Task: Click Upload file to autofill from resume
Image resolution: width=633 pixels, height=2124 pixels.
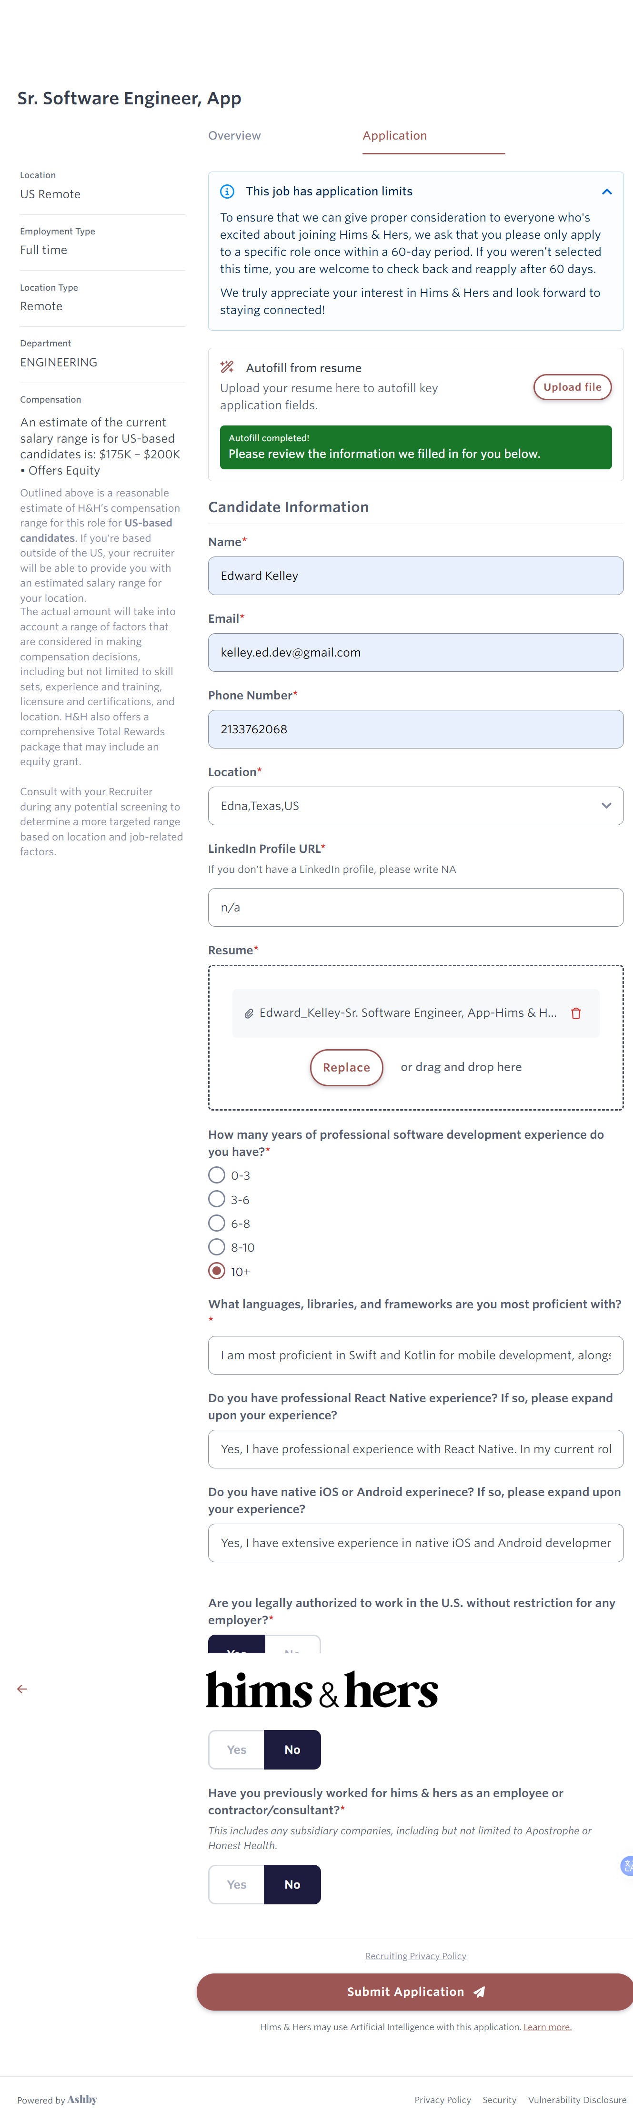Action: pos(572,387)
